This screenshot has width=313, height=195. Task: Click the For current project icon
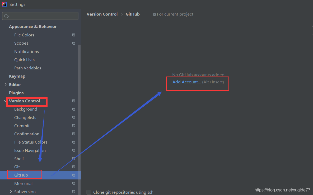154,14
